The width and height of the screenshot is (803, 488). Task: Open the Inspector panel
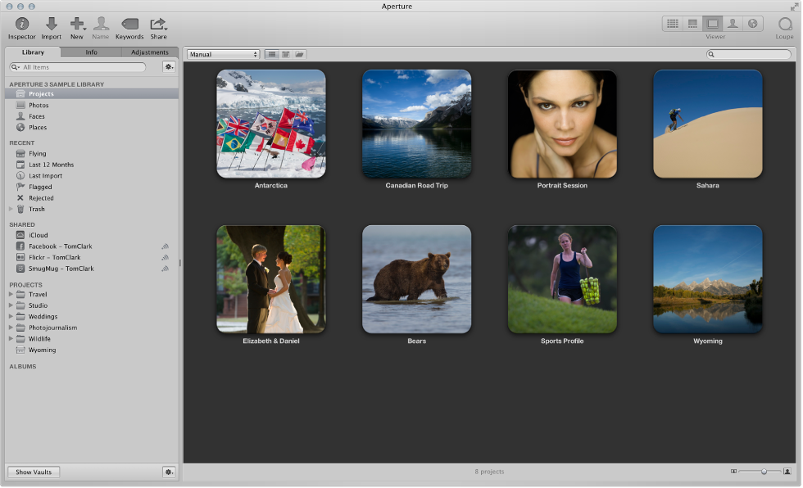tap(21, 23)
